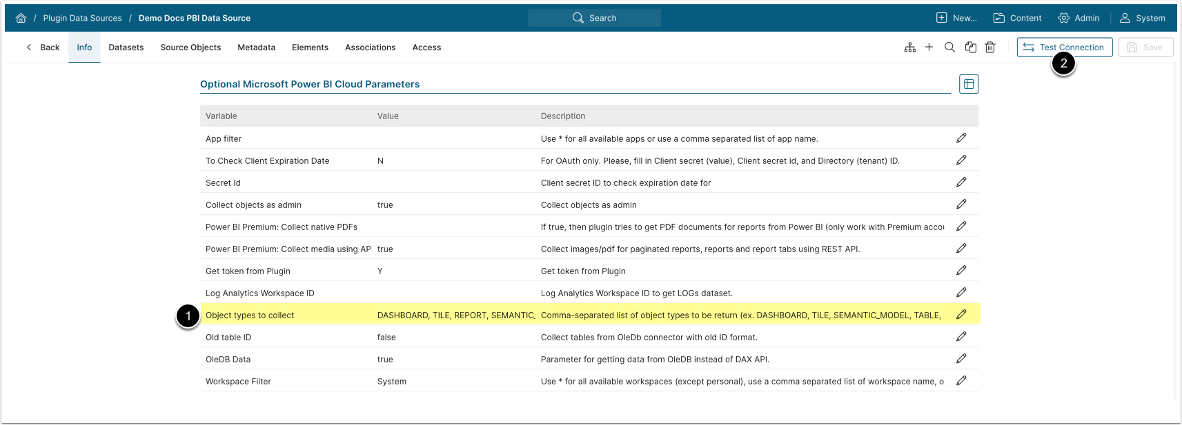Edit the OleDB Data parameter
This screenshot has width=1182, height=425.
click(961, 359)
